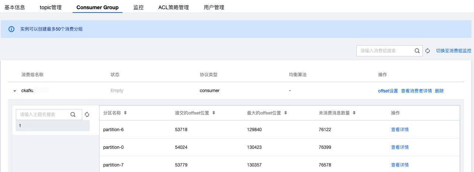Screen dimensions: 474x172
Task: Open the 监控 tab
Action: (x=138, y=7)
